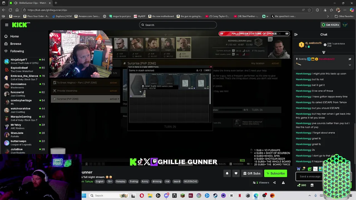
Task: Open Netflix from taskbar
Action: pos(240,196)
